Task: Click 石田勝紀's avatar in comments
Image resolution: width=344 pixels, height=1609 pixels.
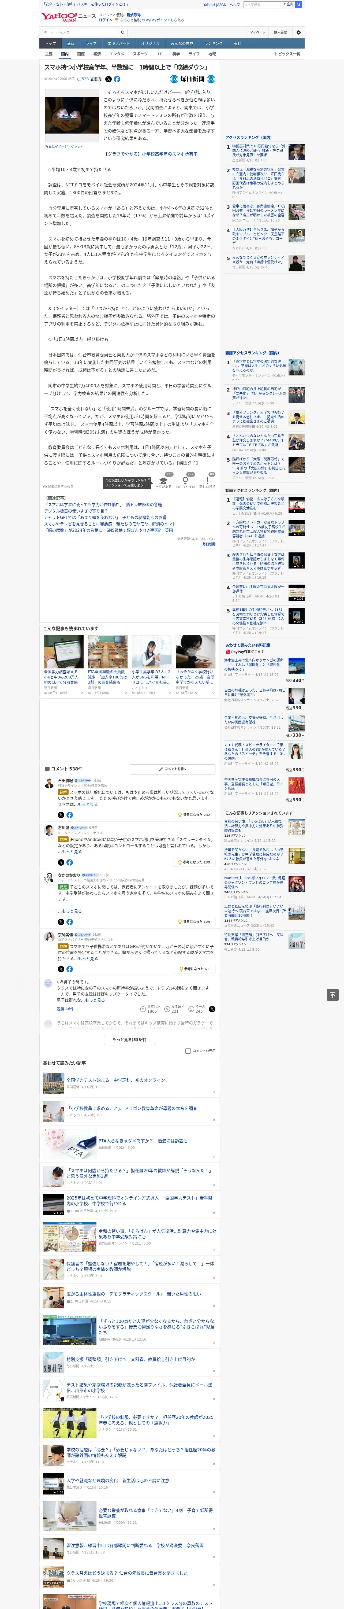Action: [49, 783]
